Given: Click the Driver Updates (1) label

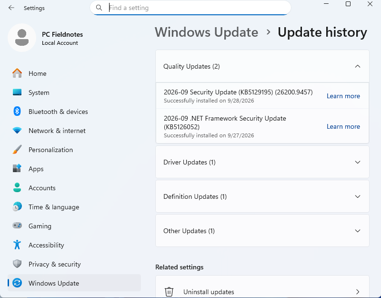Looking at the screenshot, I should 190,162.
